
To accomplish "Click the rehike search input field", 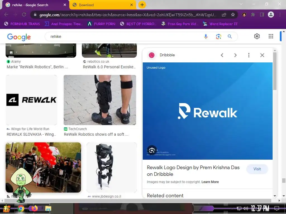I will click(x=126, y=37).
